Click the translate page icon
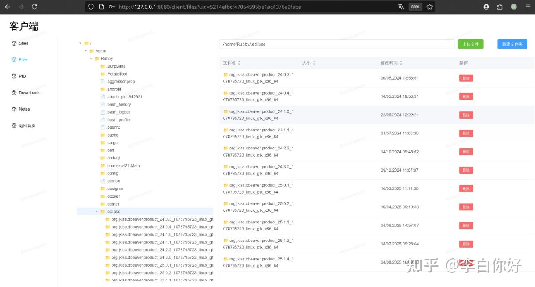535x287 pixels. click(401, 7)
